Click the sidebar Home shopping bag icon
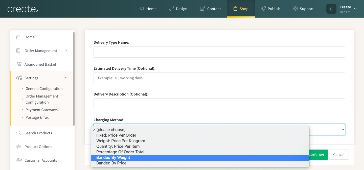364x170 pixels. tap(18, 37)
